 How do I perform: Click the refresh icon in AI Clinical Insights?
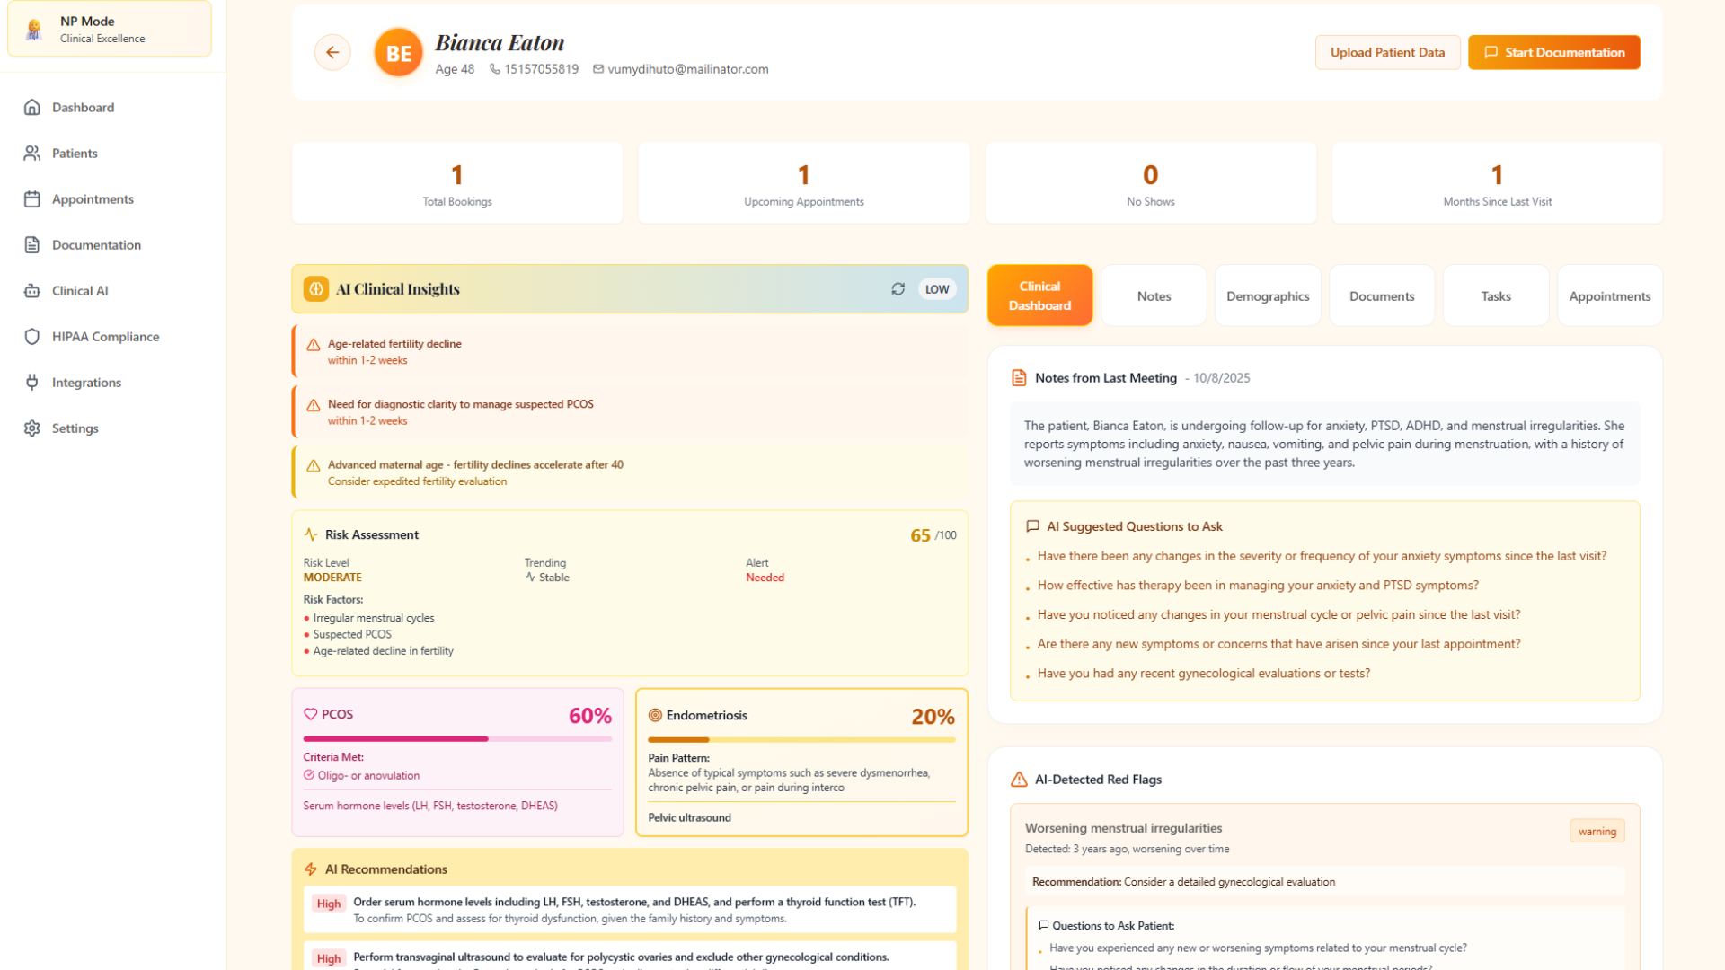898,289
